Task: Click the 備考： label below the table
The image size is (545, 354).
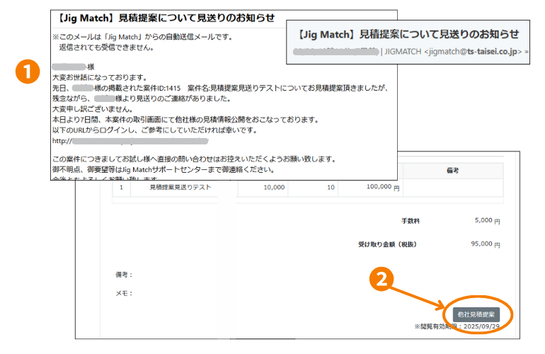Action: click(124, 275)
